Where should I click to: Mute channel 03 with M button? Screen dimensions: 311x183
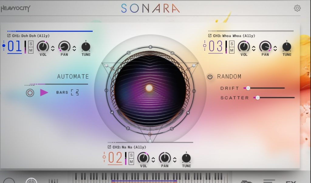tap(232, 50)
